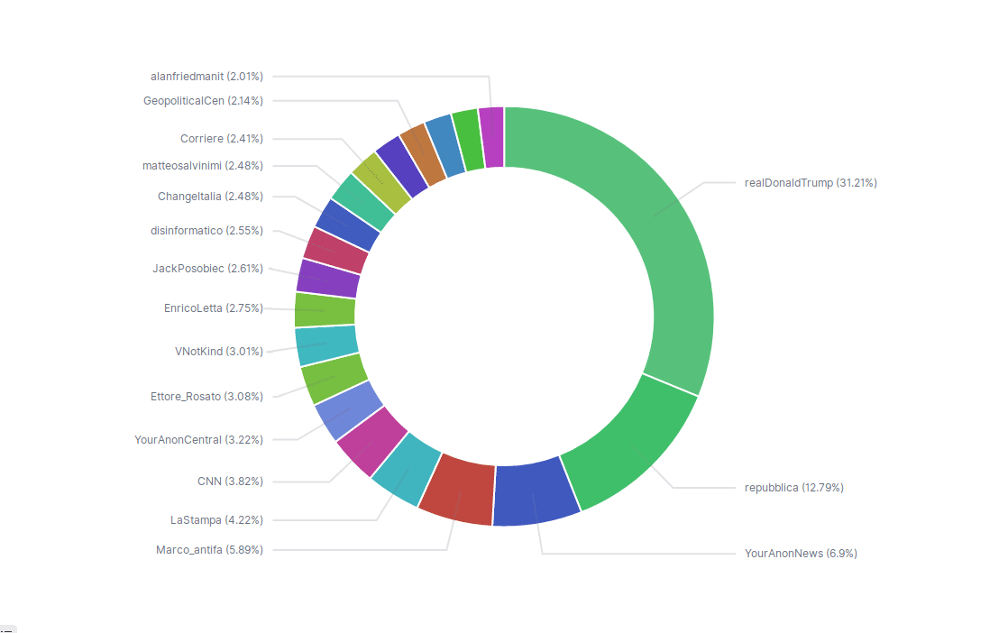This screenshot has height=633, width=1008.
Task: Click the repubblica (12.79%) text label
Action: click(793, 487)
